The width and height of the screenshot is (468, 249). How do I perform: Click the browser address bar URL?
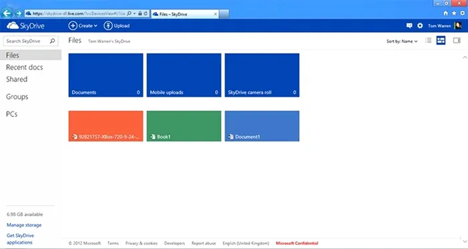[x=79, y=14]
